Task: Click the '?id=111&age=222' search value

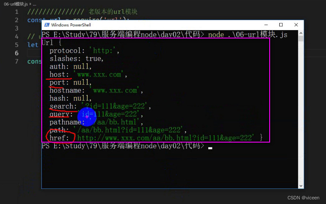Action: [x=114, y=106]
